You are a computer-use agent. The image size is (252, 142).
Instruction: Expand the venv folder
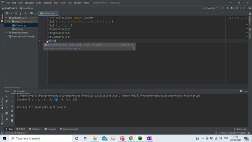(x=9, y=21)
